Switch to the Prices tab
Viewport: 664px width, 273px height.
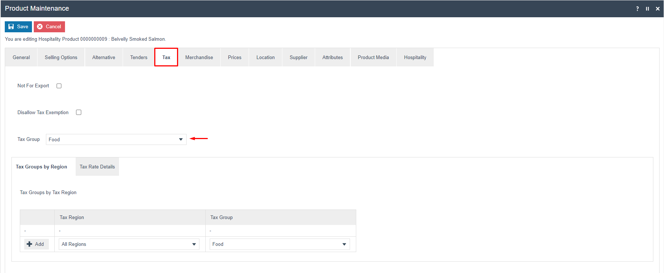(x=235, y=57)
